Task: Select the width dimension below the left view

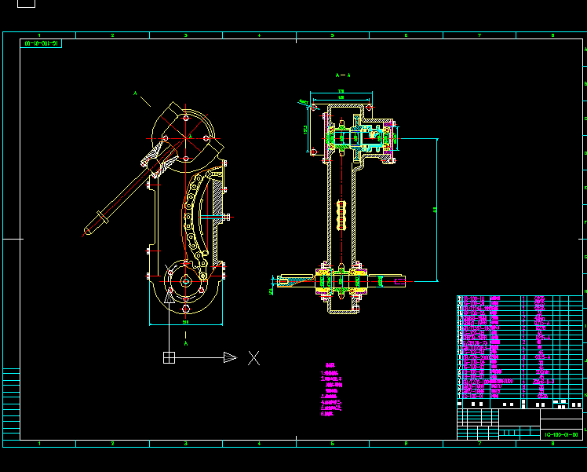Action: pyautogui.click(x=186, y=322)
